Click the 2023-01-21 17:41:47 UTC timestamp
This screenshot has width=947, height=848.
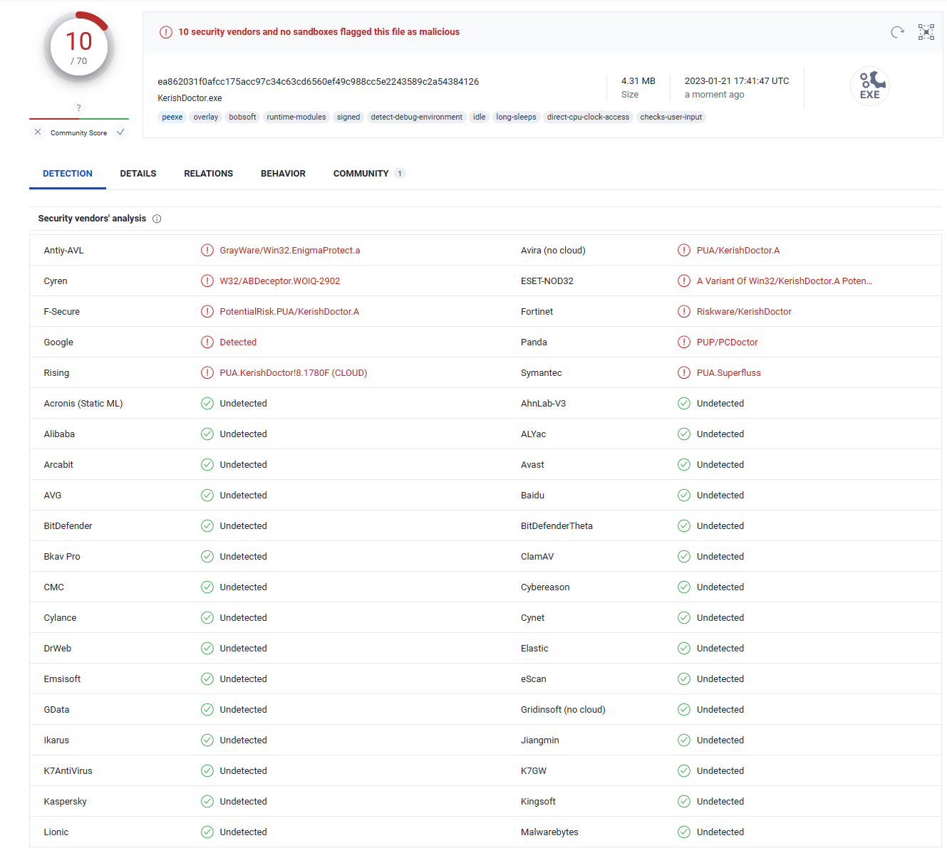737,81
